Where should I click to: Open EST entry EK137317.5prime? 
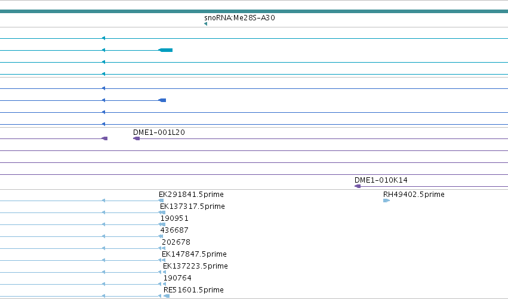click(192, 206)
